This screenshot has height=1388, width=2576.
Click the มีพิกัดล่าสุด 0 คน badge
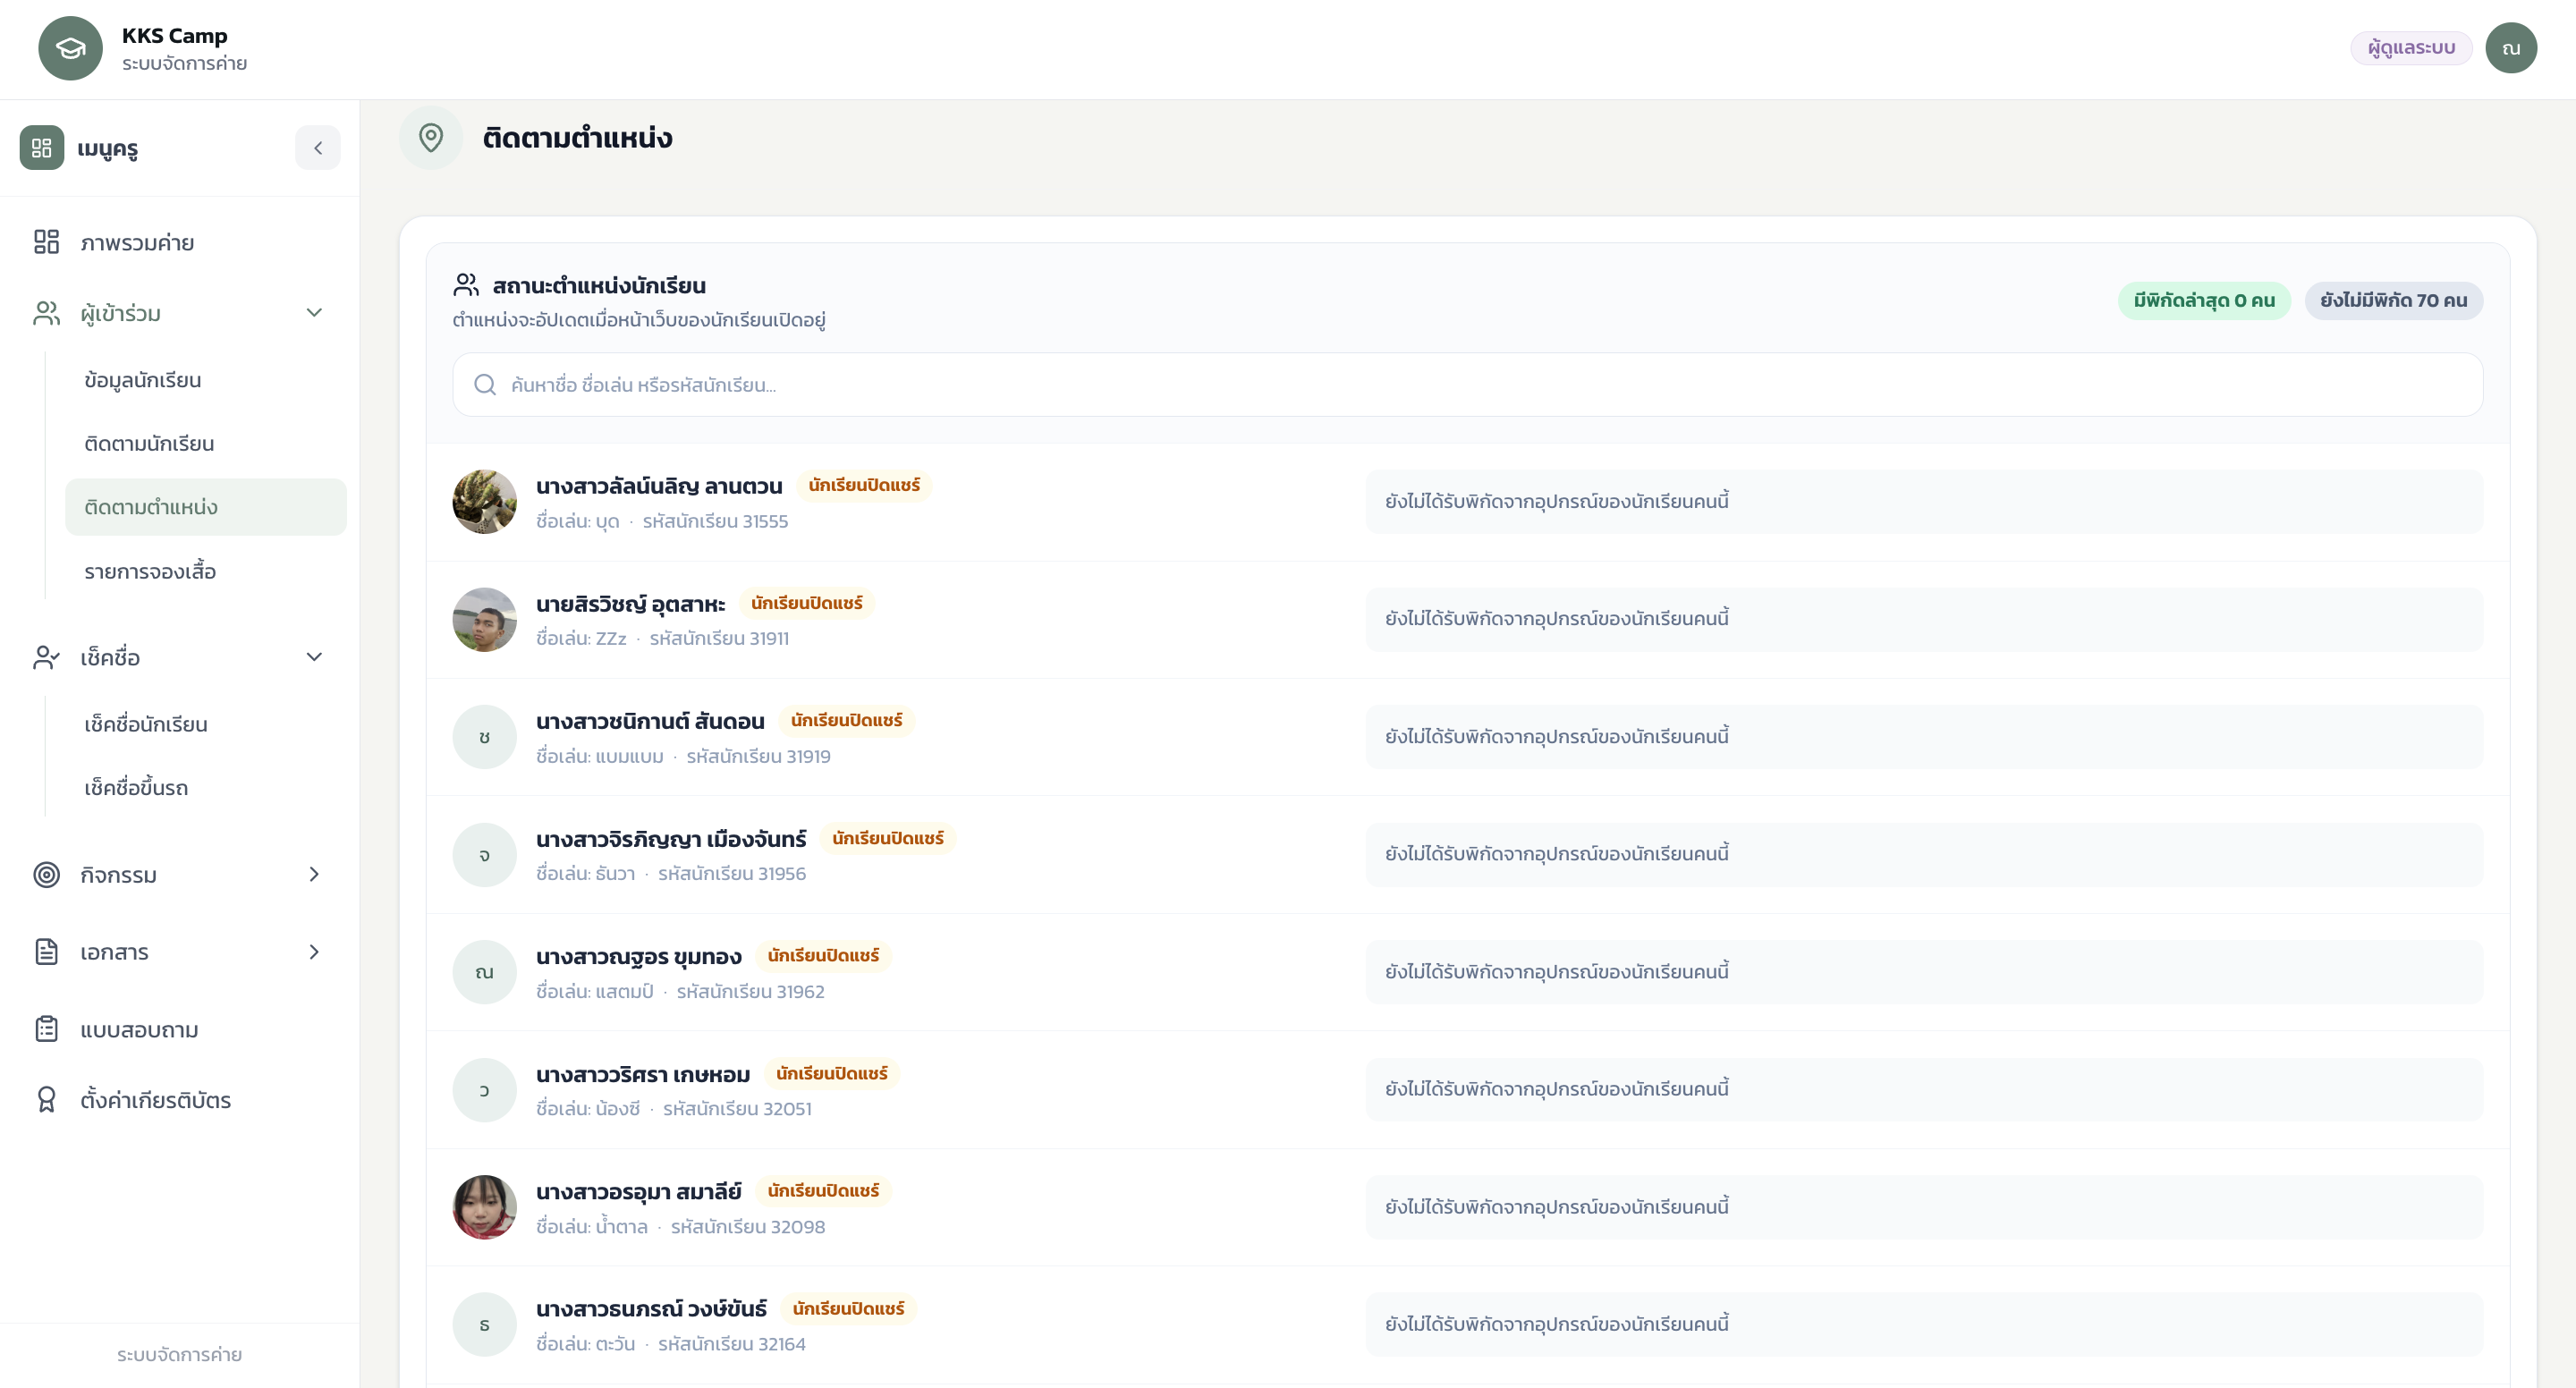point(2204,300)
